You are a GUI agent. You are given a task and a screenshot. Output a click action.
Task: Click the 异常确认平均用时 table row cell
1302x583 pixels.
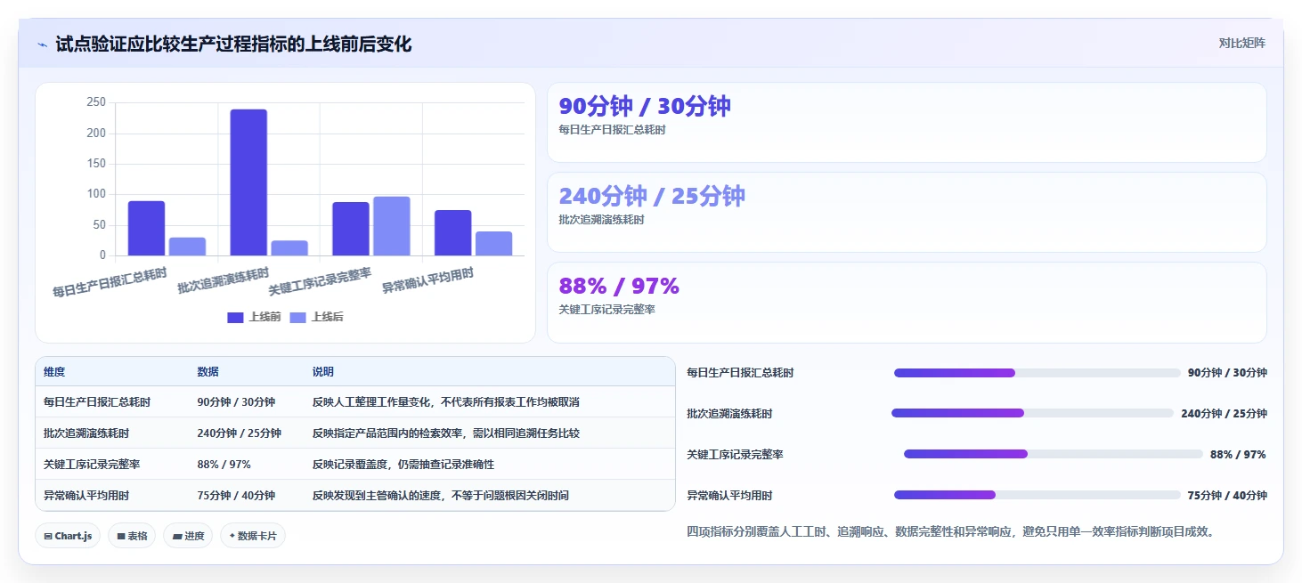(86, 496)
